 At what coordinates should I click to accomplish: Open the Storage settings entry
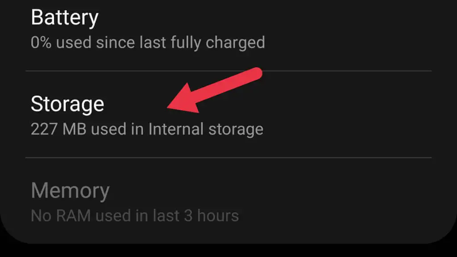[x=228, y=114]
